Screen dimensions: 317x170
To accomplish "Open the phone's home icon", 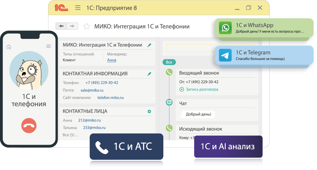I will (x=9, y=47).
